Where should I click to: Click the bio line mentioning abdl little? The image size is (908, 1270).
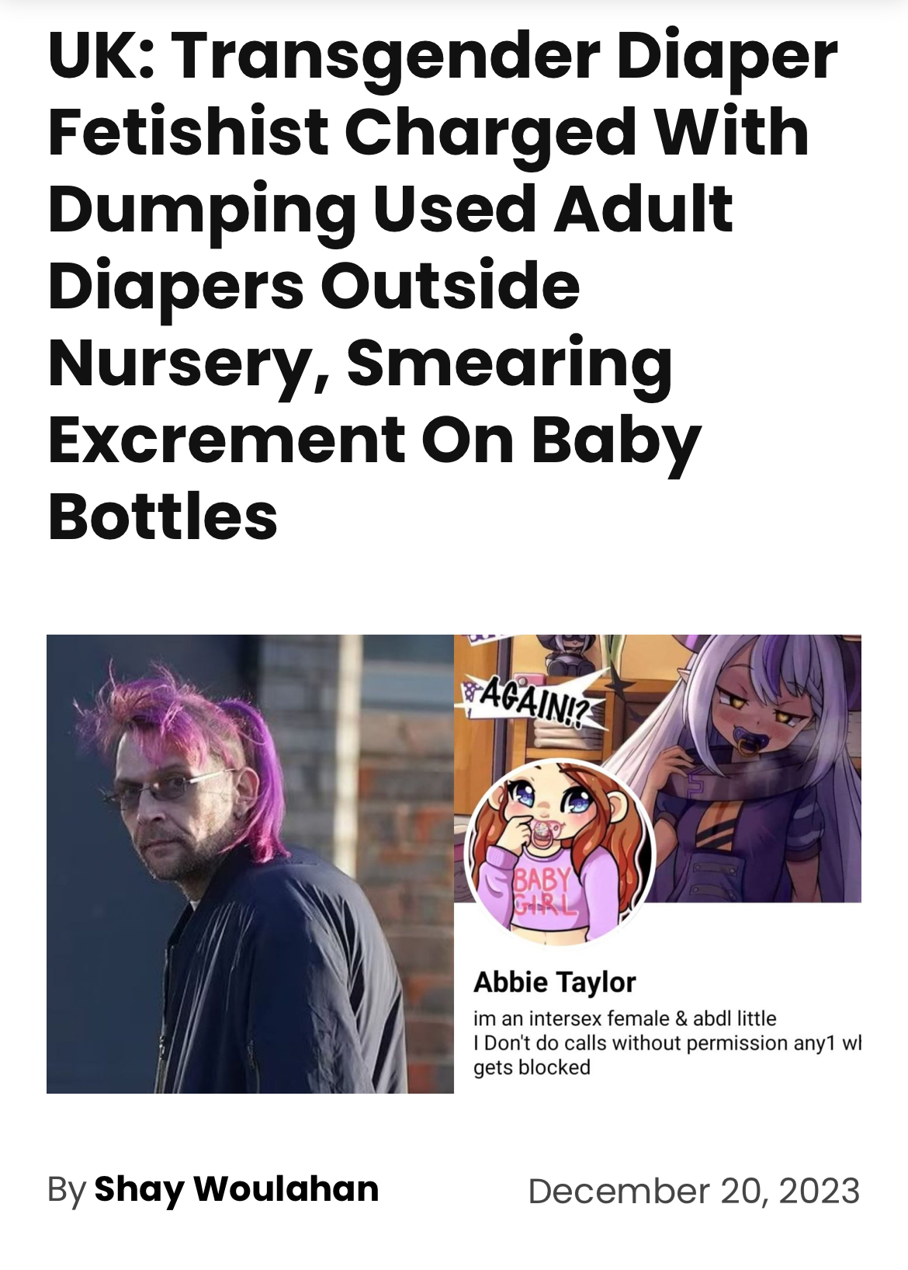(625, 1018)
